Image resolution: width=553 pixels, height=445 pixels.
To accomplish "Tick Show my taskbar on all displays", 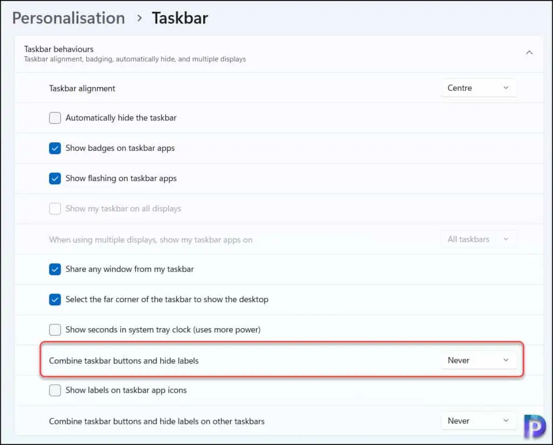I will [x=55, y=209].
